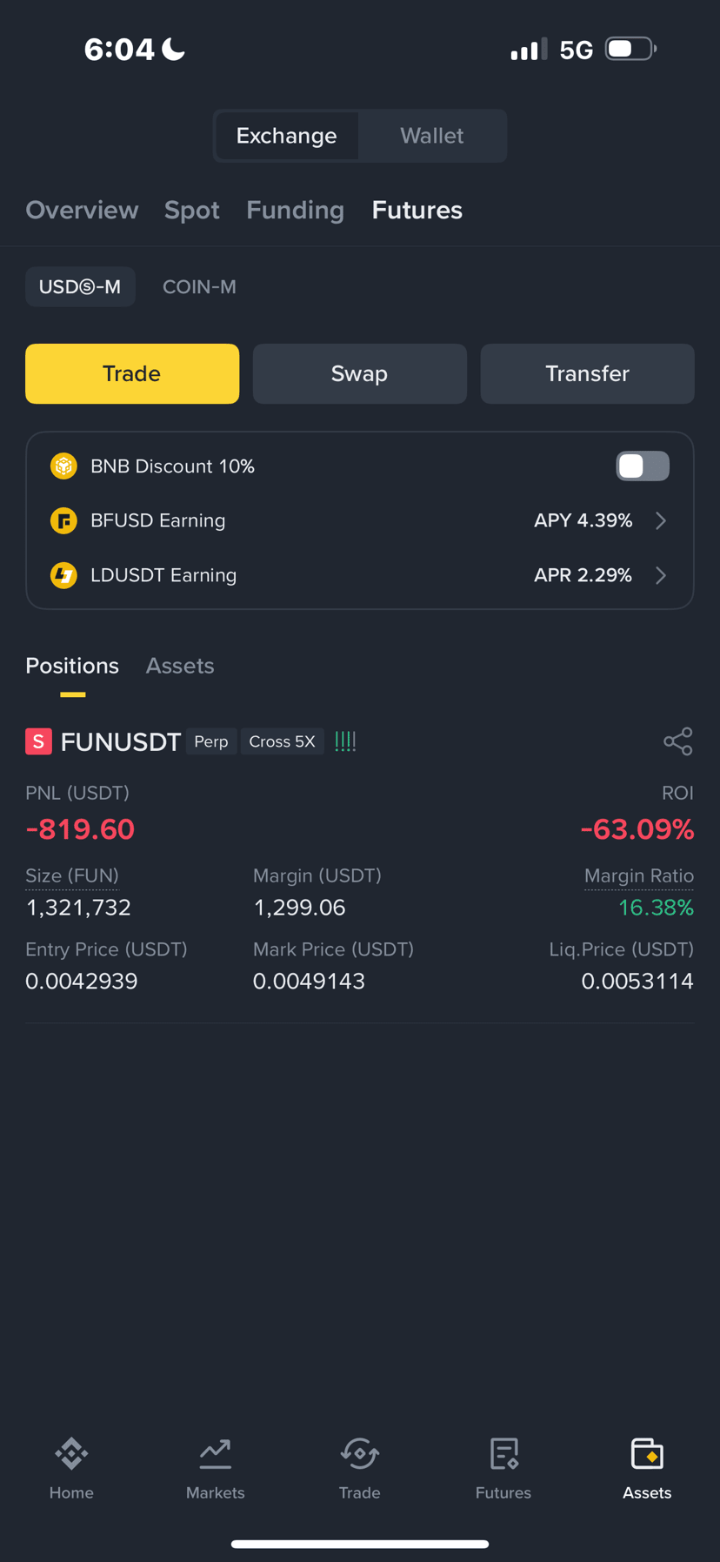
Task: Tap the yellow Trade button
Action: point(132,373)
